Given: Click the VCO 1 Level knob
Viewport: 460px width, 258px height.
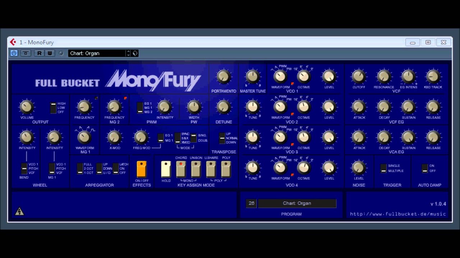Looking at the screenshot, I should click(329, 76).
